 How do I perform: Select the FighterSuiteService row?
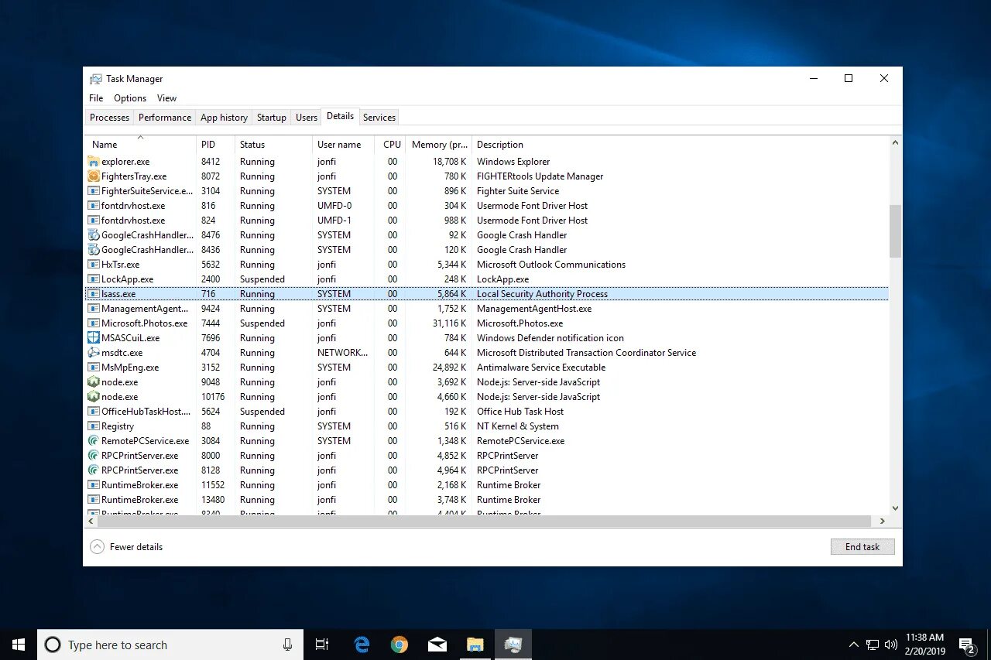coord(487,191)
